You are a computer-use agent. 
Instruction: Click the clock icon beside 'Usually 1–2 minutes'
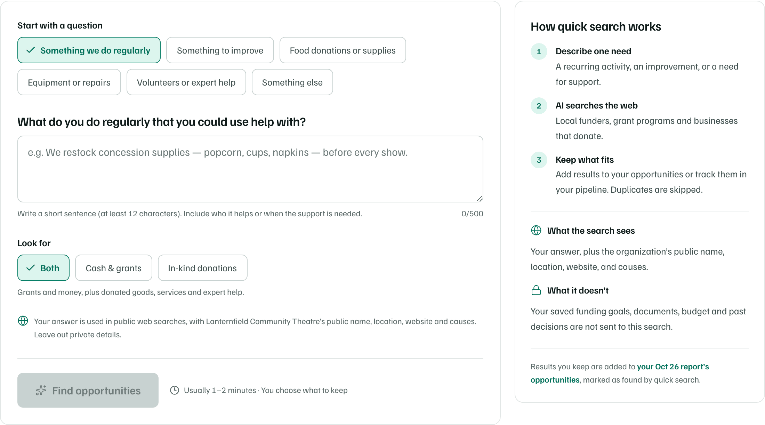[175, 390]
